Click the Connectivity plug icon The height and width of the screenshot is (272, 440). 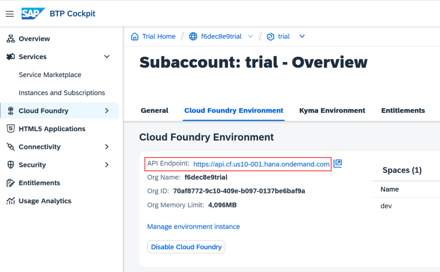click(x=11, y=146)
